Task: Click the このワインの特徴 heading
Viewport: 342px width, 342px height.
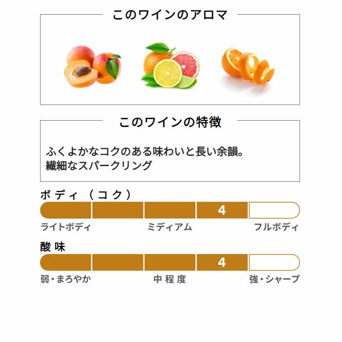Action: click(x=170, y=122)
